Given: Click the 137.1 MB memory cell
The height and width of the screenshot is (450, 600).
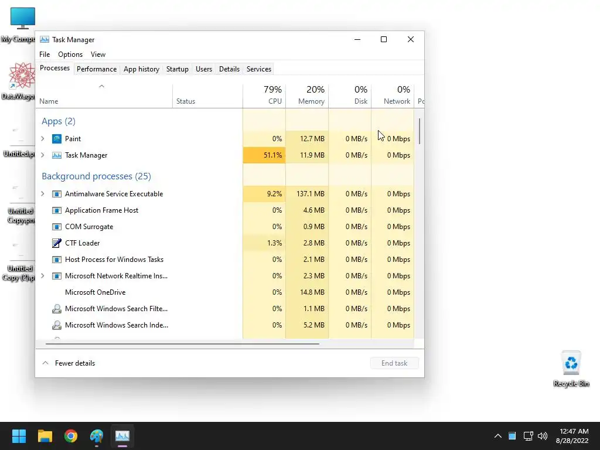Looking at the screenshot, I should tap(307, 193).
